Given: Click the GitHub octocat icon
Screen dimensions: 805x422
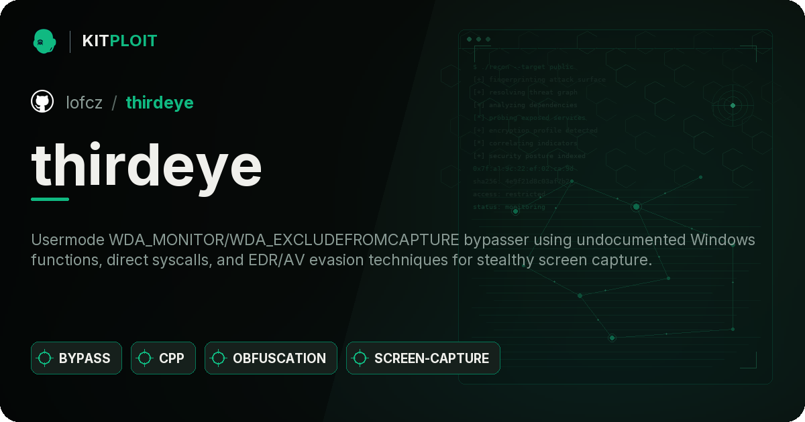Looking at the screenshot, I should [x=42, y=102].
